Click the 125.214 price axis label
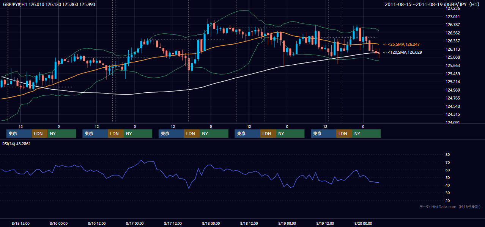The width and height of the screenshot is (485, 227). (453, 82)
